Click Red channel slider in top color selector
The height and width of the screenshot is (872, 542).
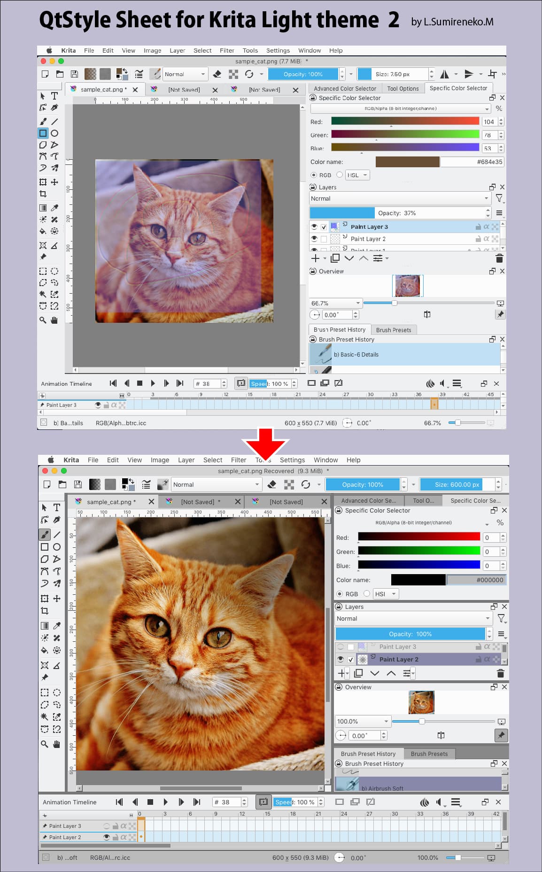pos(405,121)
